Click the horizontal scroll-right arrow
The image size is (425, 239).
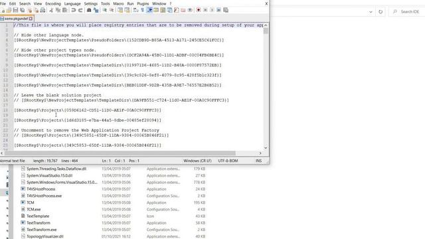(x=260, y=153)
